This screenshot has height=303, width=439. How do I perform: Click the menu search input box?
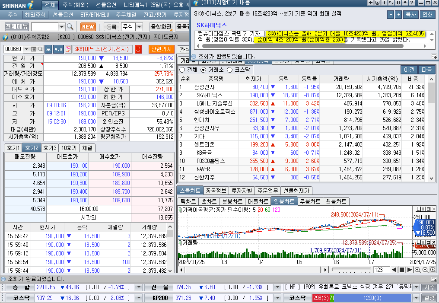pyautogui.click(x=45, y=27)
